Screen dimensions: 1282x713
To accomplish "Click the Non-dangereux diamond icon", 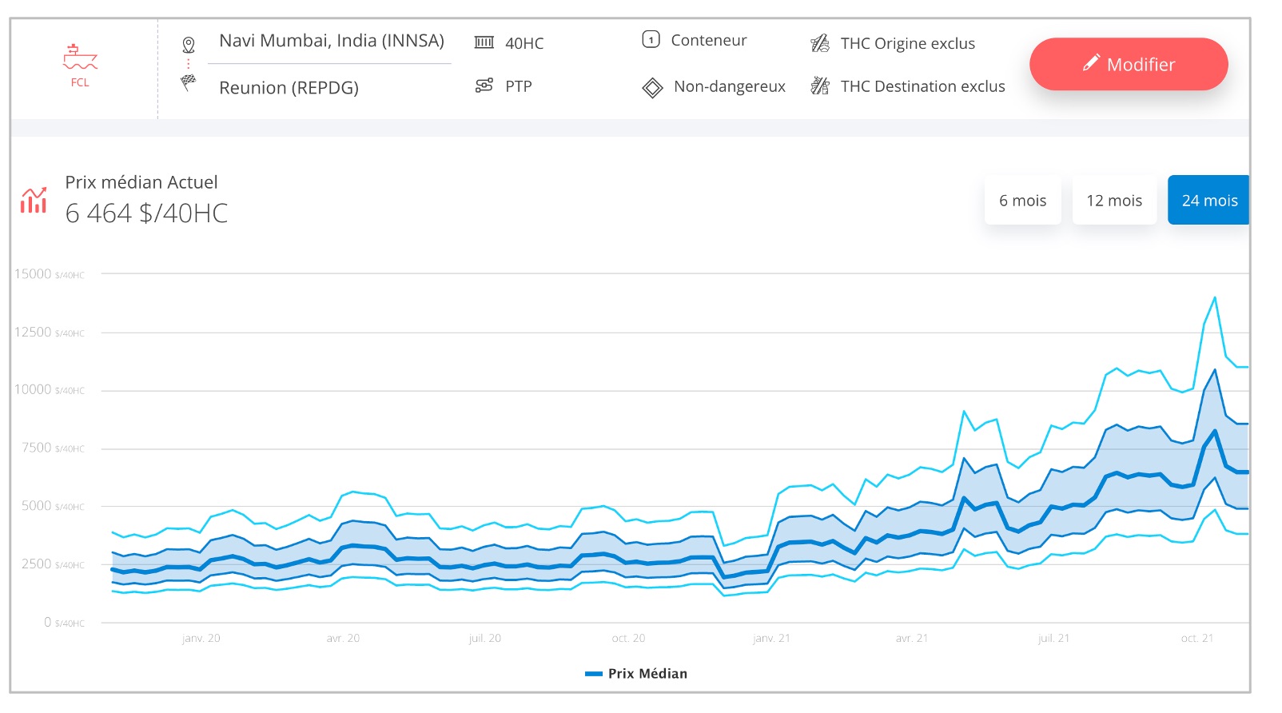I will pyautogui.click(x=652, y=88).
